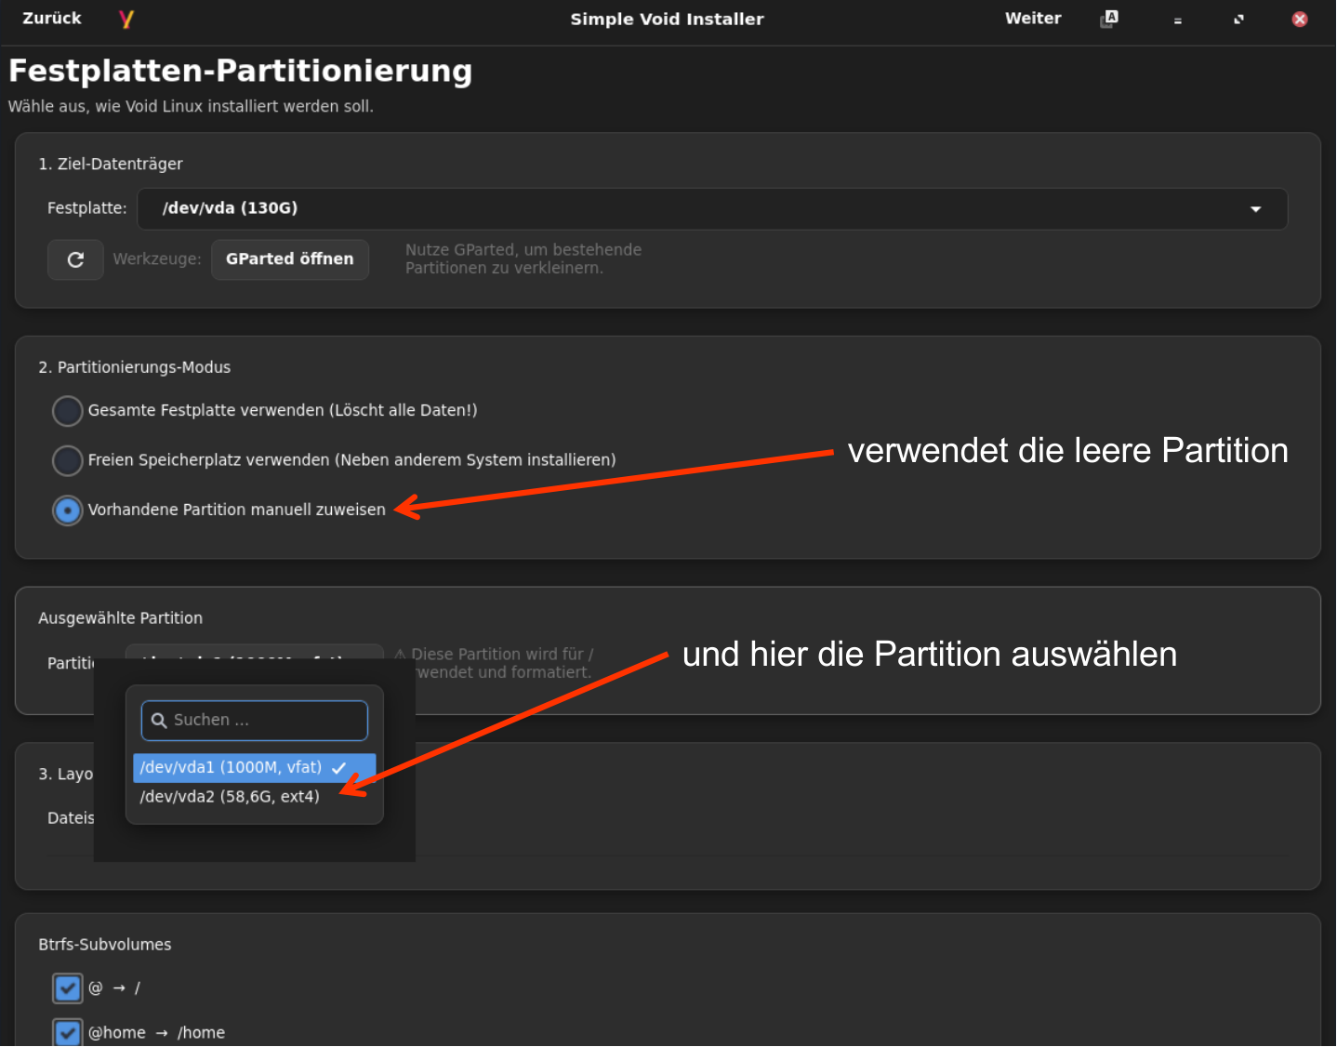Click the 'GParted öffnen' button

point(289,259)
